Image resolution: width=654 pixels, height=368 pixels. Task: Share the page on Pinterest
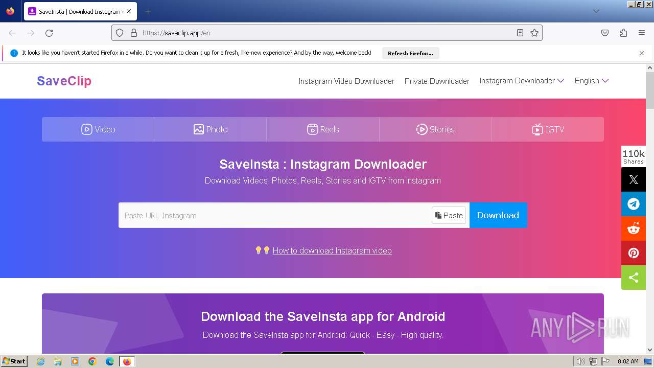click(634, 253)
